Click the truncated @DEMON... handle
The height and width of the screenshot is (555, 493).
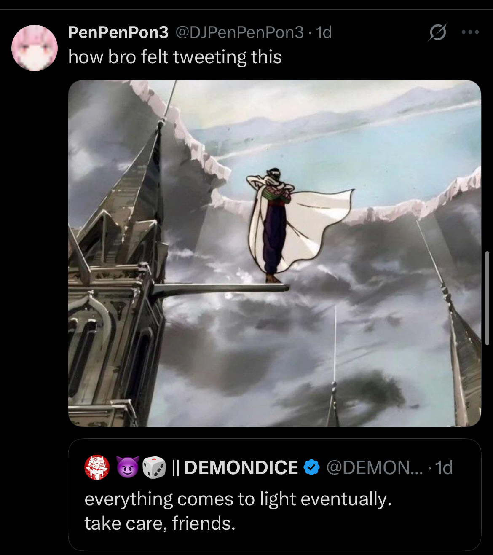coord(374,467)
